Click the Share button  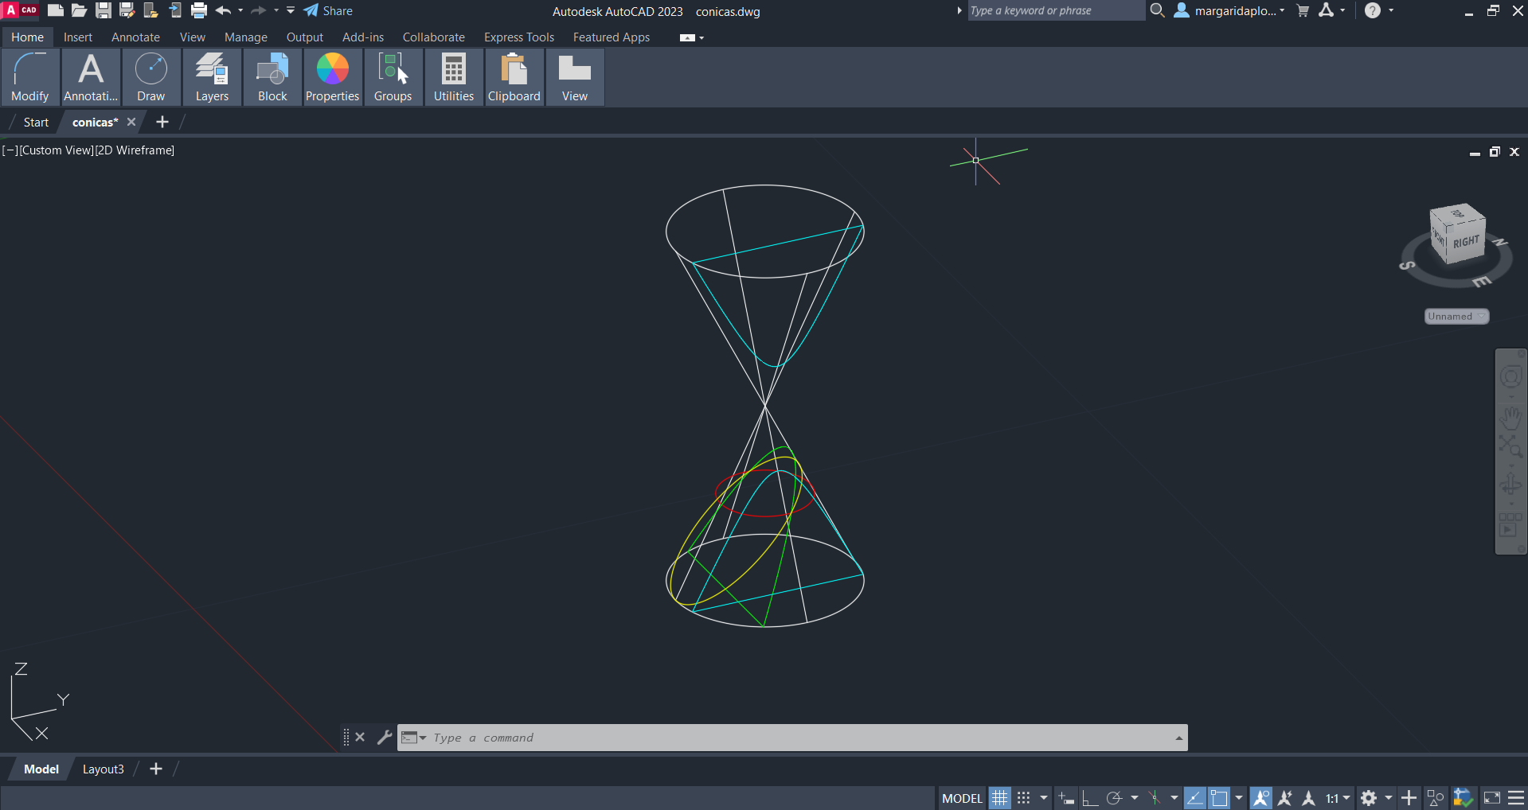(x=328, y=11)
